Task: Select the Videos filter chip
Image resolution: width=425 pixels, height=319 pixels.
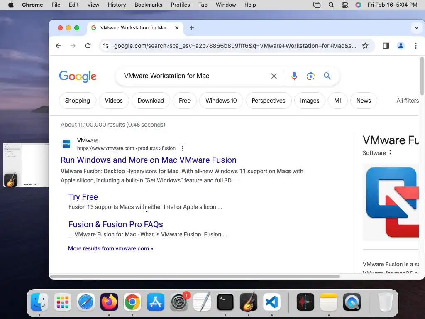Action: point(114,101)
